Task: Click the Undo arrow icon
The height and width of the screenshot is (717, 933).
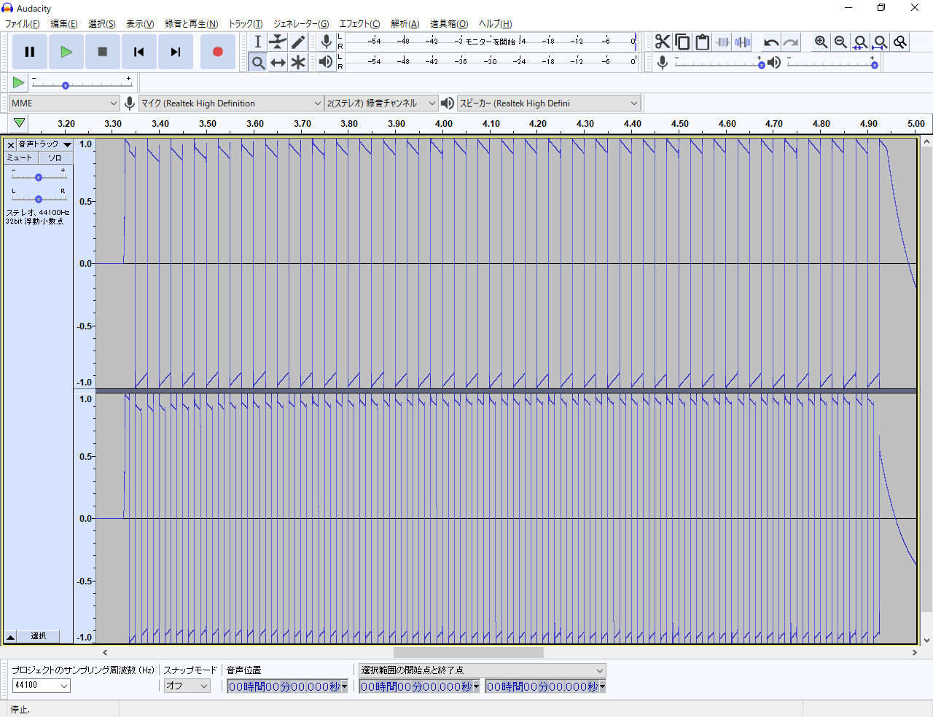Action: click(770, 42)
